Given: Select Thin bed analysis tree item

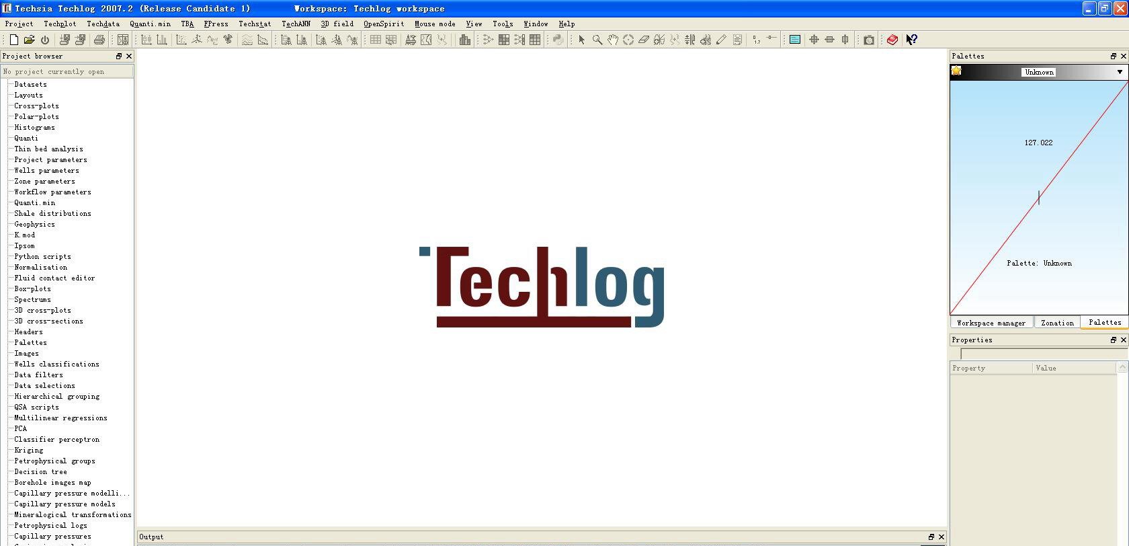Looking at the screenshot, I should coord(48,149).
